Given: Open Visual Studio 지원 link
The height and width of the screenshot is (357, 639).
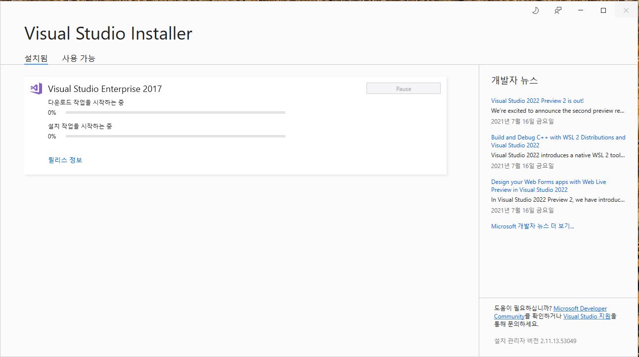Looking at the screenshot, I should pyautogui.click(x=587, y=316).
